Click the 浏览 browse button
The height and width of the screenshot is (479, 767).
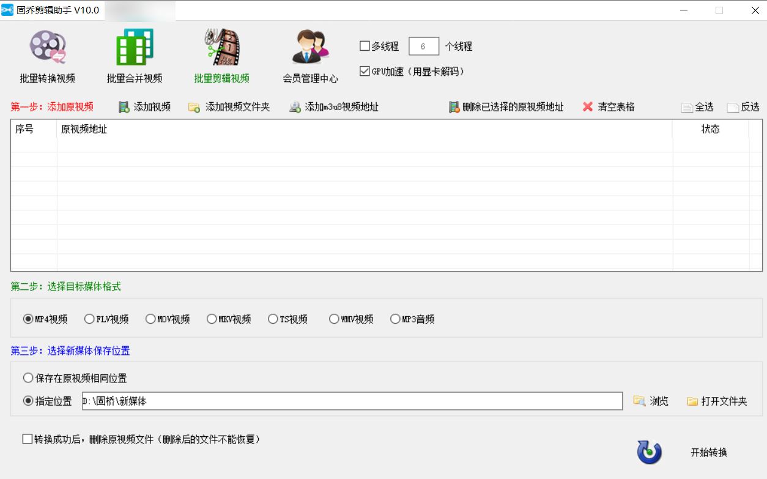651,401
